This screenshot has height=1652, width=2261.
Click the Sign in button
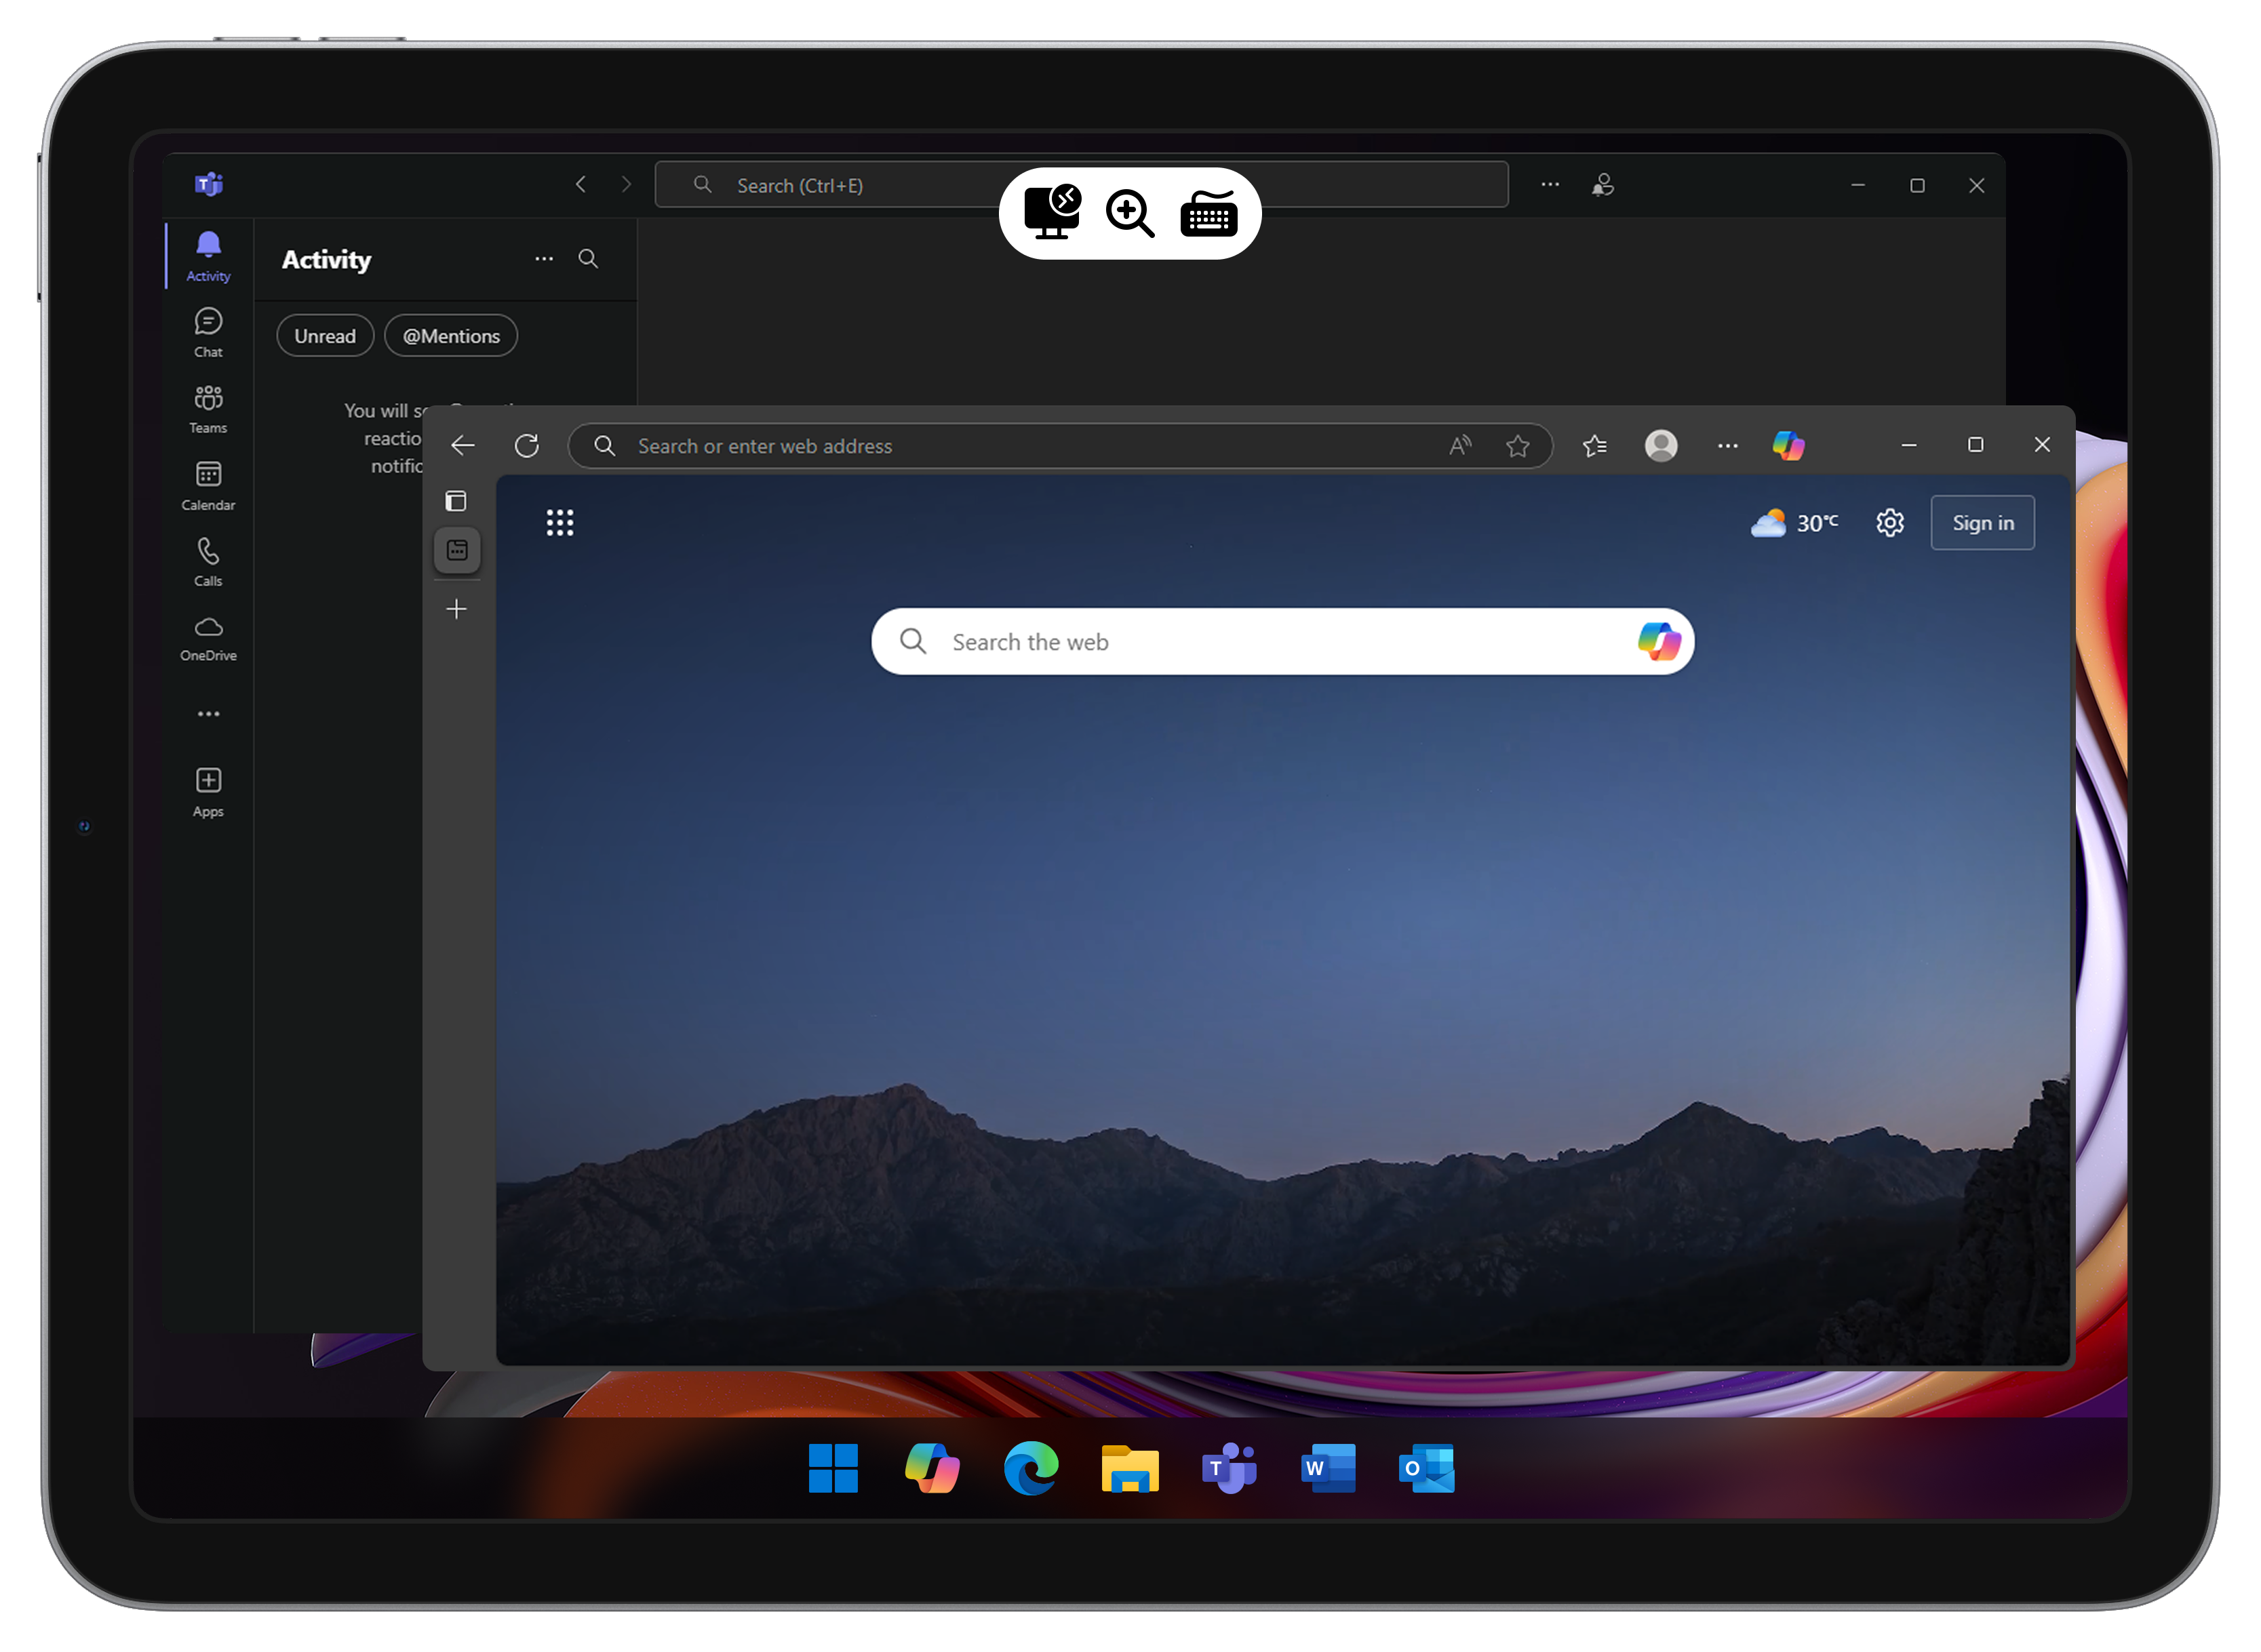1982,523
